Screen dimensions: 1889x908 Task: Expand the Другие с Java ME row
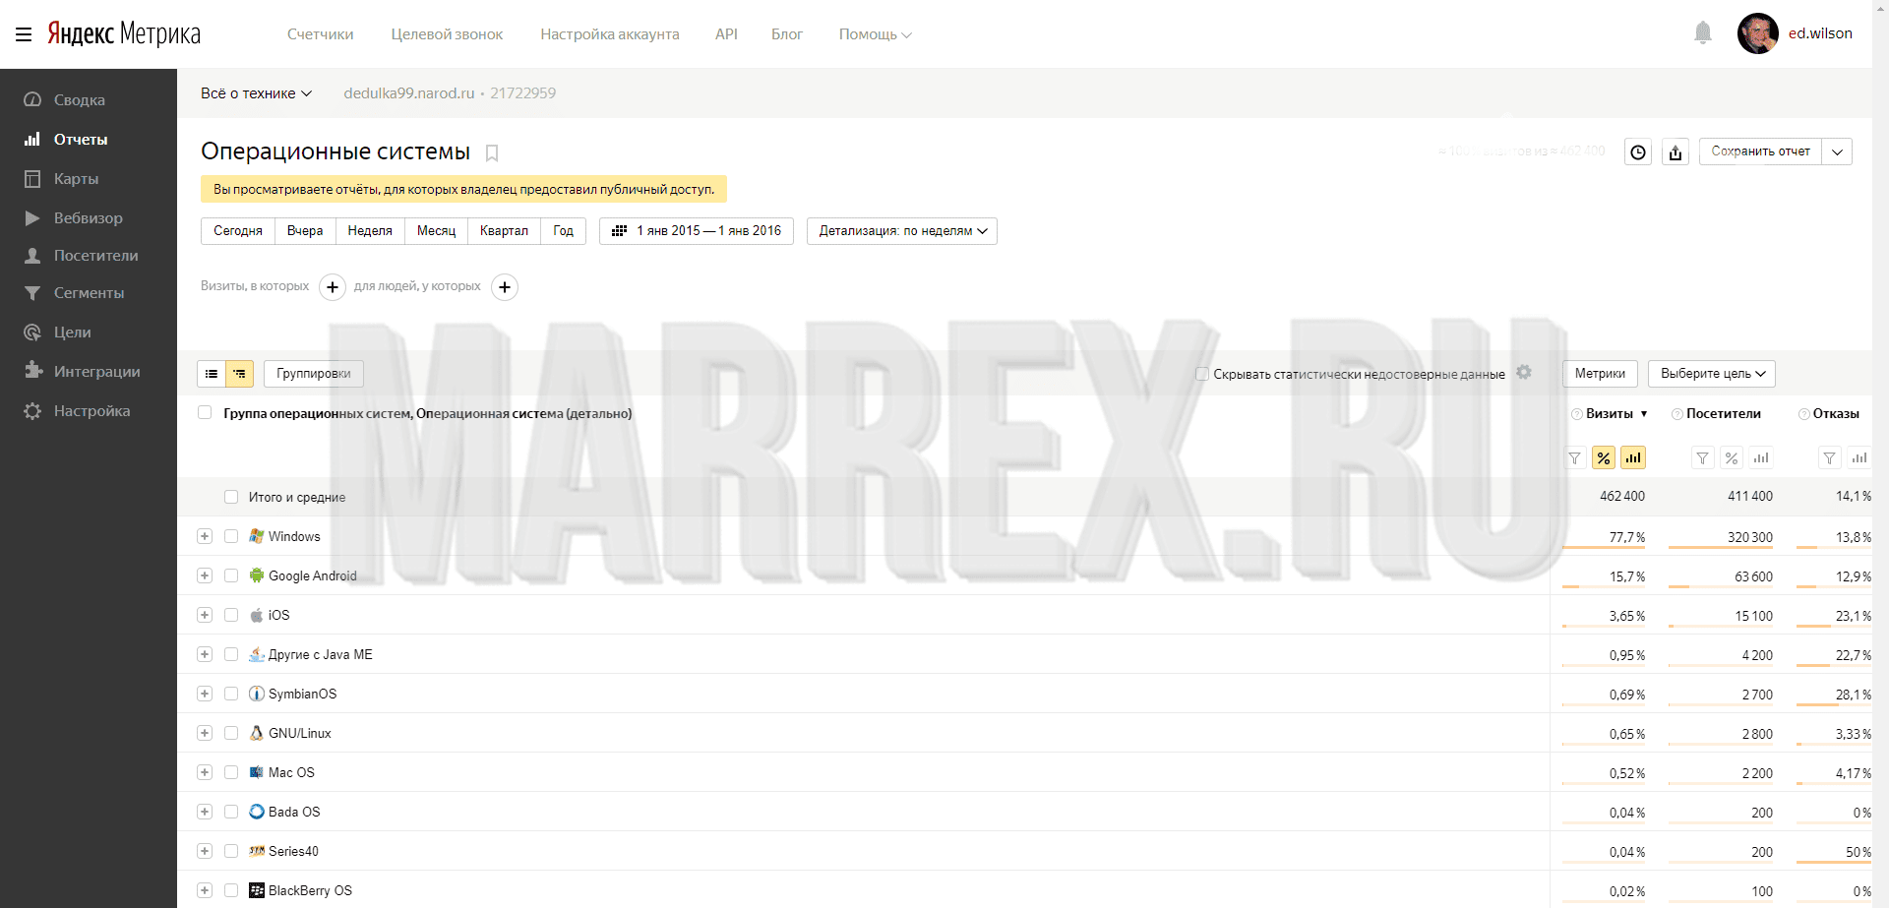point(205,654)
